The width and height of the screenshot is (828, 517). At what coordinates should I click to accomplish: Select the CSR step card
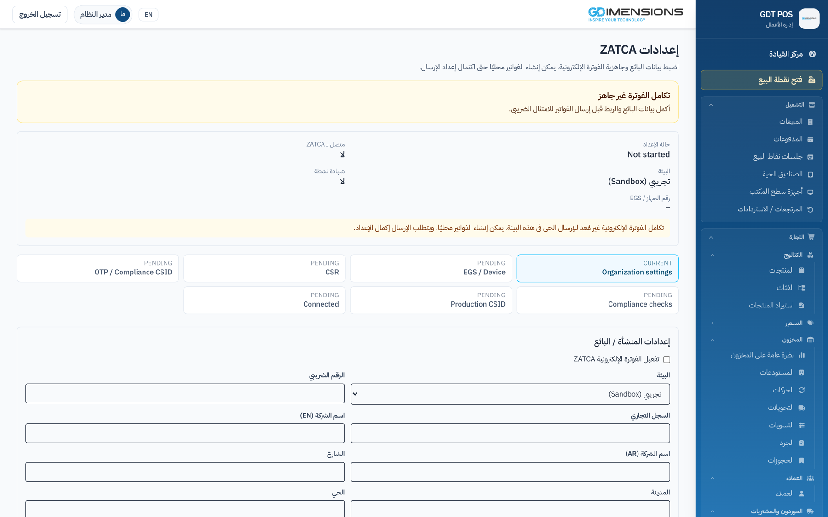coord(264,268)
